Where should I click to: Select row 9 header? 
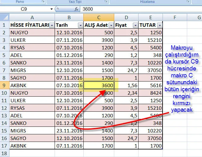(x=4, y=85)
